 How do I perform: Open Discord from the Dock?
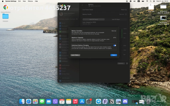125,101
